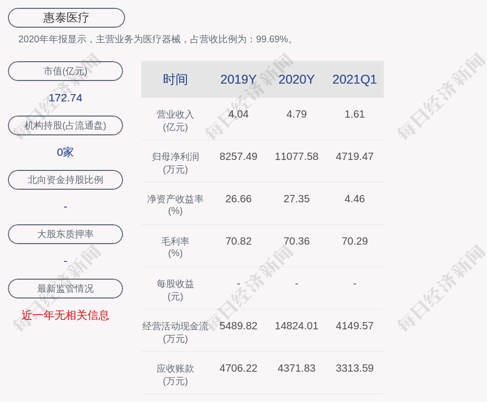The width and height of the screenshot is (487, 402).
Task: Switch to the 2020Y column header
Action: point(296,79)
